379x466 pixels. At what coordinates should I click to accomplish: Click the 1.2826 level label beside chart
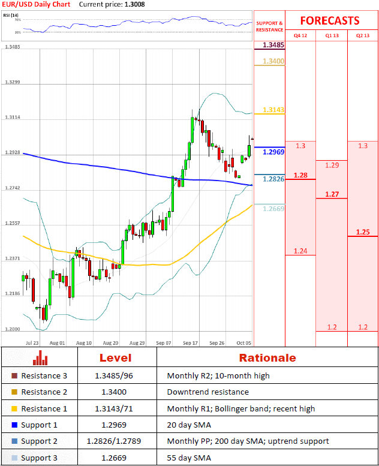click(x=273, y=179)
